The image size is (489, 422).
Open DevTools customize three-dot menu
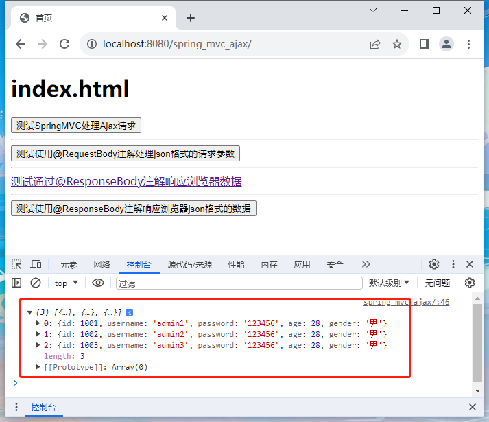pyautogui.click(x=453, y=264)
